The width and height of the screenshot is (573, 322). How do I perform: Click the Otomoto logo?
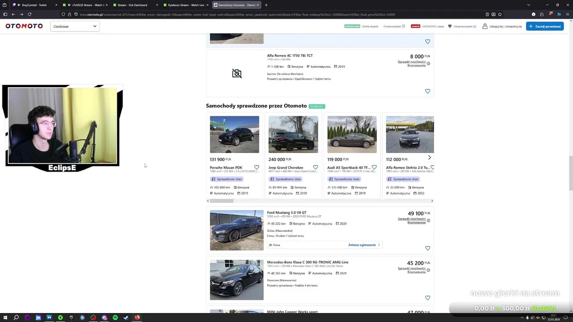(24, 26)
